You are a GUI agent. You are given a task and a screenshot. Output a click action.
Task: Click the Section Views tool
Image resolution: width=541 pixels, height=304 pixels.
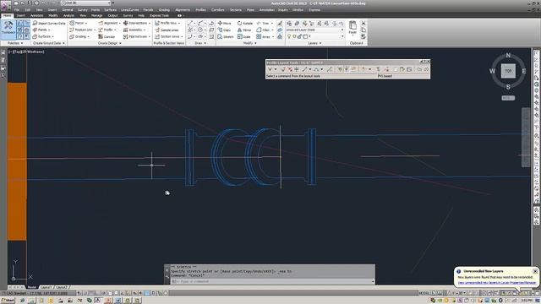pos(169,36)
